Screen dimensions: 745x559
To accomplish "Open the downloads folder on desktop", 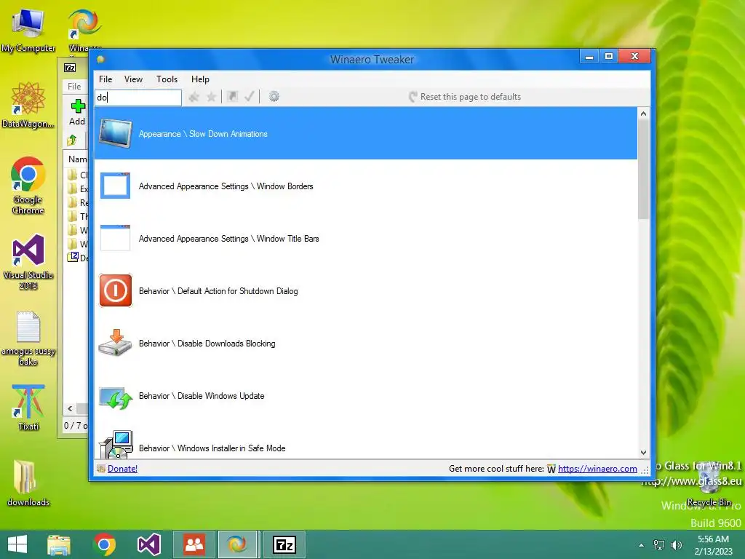I will 28,483.
